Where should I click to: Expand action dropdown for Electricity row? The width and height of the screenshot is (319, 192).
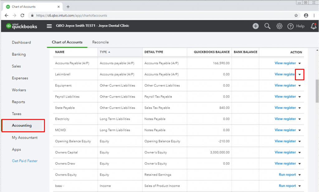[x=299, y=119]
